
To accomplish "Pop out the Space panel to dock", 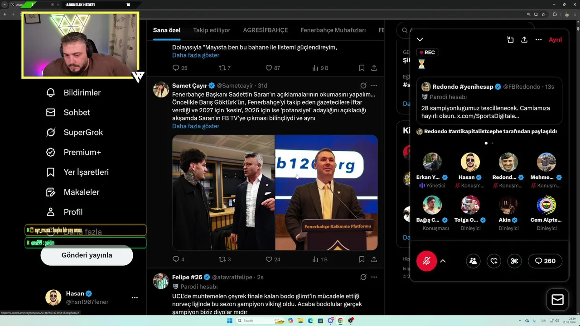I will [510, 40].
